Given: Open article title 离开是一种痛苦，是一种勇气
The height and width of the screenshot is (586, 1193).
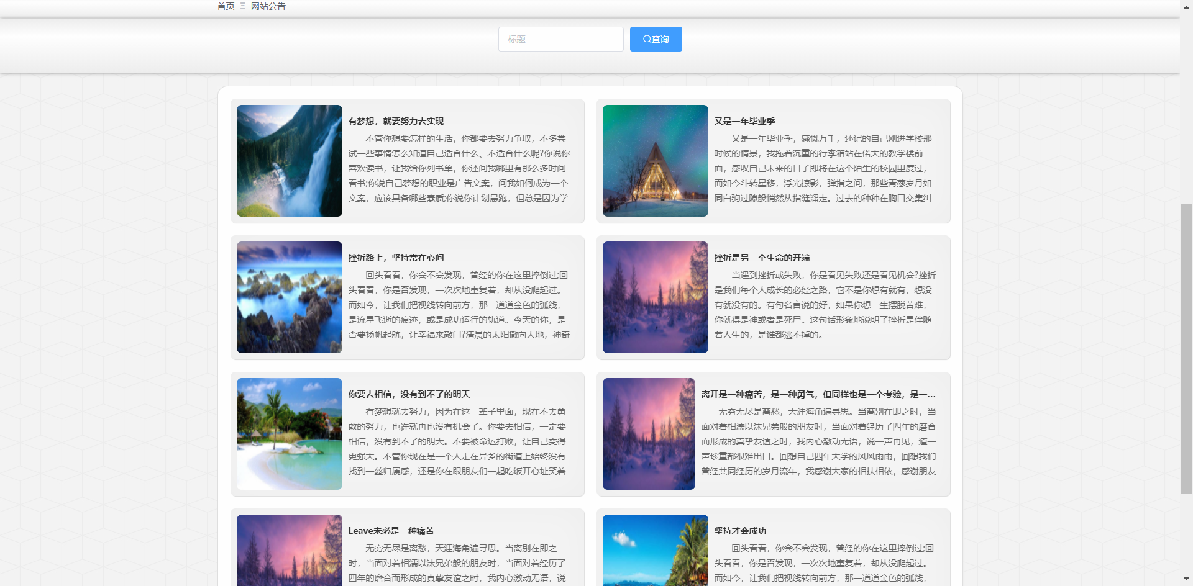Looking at the screenshot, I should (818, 394).
